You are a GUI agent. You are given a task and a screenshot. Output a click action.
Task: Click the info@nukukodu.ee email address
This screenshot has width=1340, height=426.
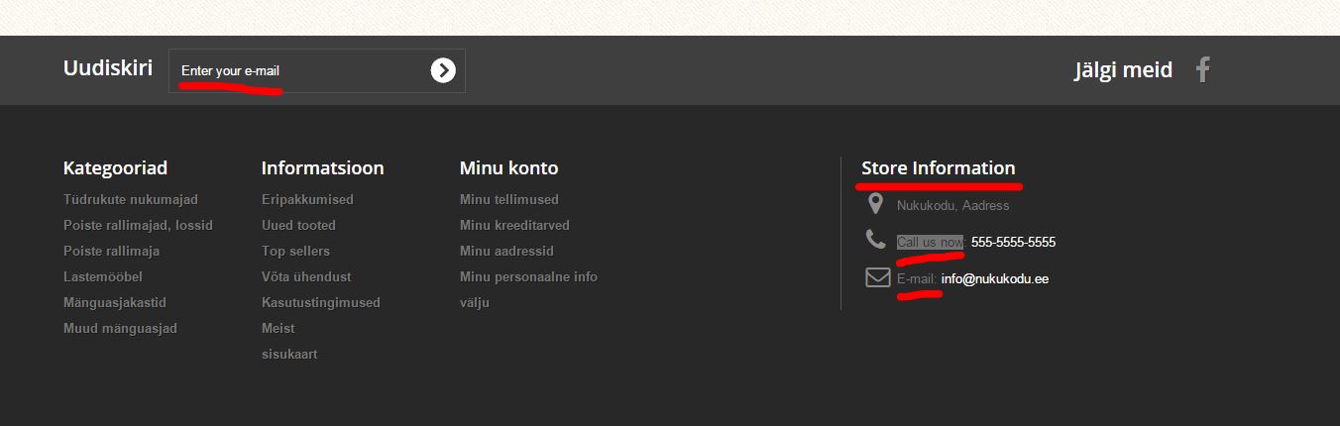(x=995, y=278)
